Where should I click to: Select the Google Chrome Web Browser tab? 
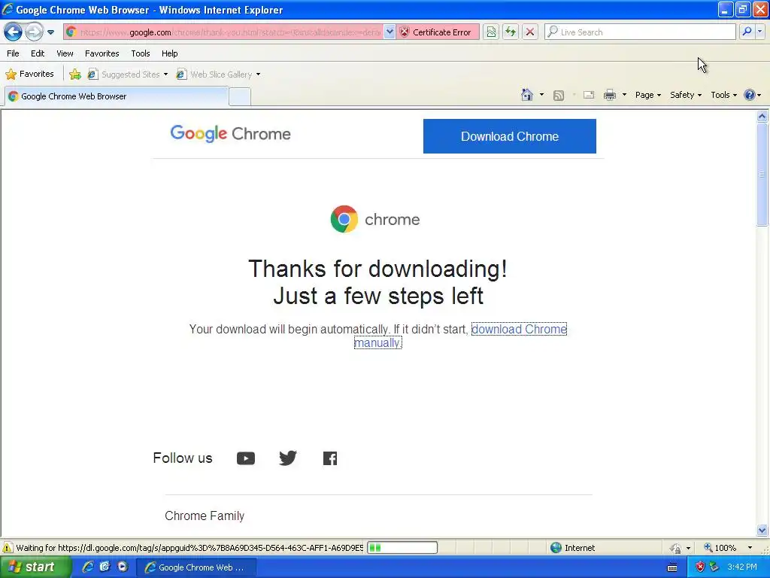point(117,96)
